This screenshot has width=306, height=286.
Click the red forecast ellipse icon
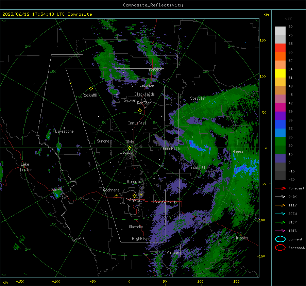point(280,248)
